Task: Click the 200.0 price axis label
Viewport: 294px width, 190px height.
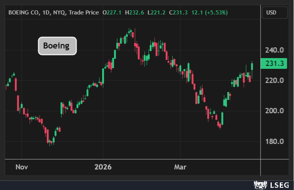Action: 274,111
